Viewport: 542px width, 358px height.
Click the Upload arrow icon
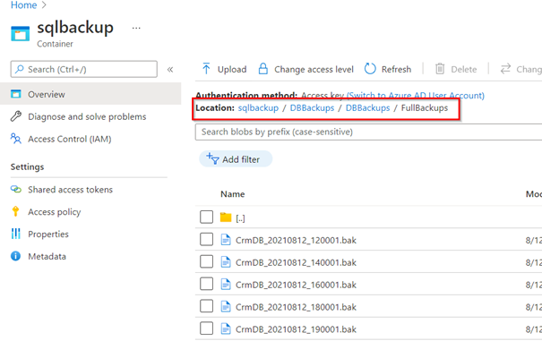pos(206,69)
